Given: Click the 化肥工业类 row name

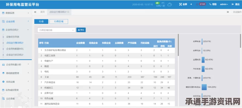Looking at the screenshot, I should (x=50, y=56).
